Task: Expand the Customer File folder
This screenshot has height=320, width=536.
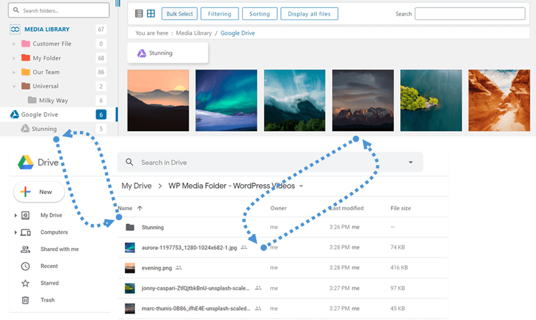Action: click(14, 44)
